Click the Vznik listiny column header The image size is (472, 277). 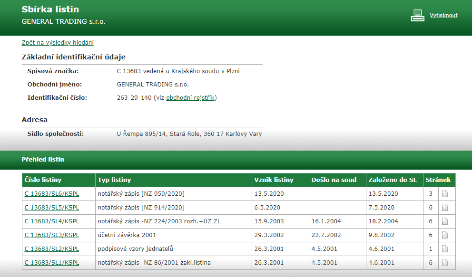click(x=274, y=180)
